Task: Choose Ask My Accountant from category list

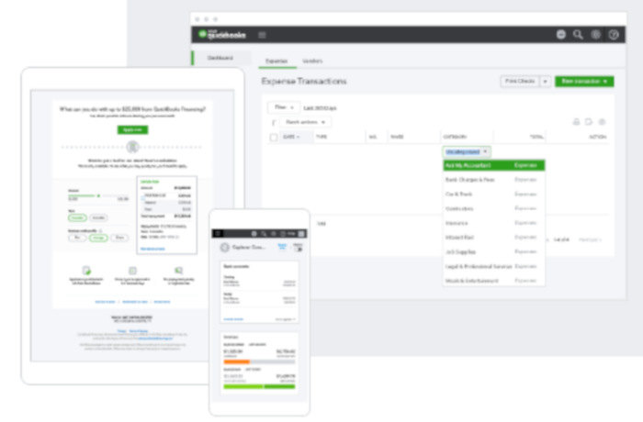Action: [x=494, y=165]
